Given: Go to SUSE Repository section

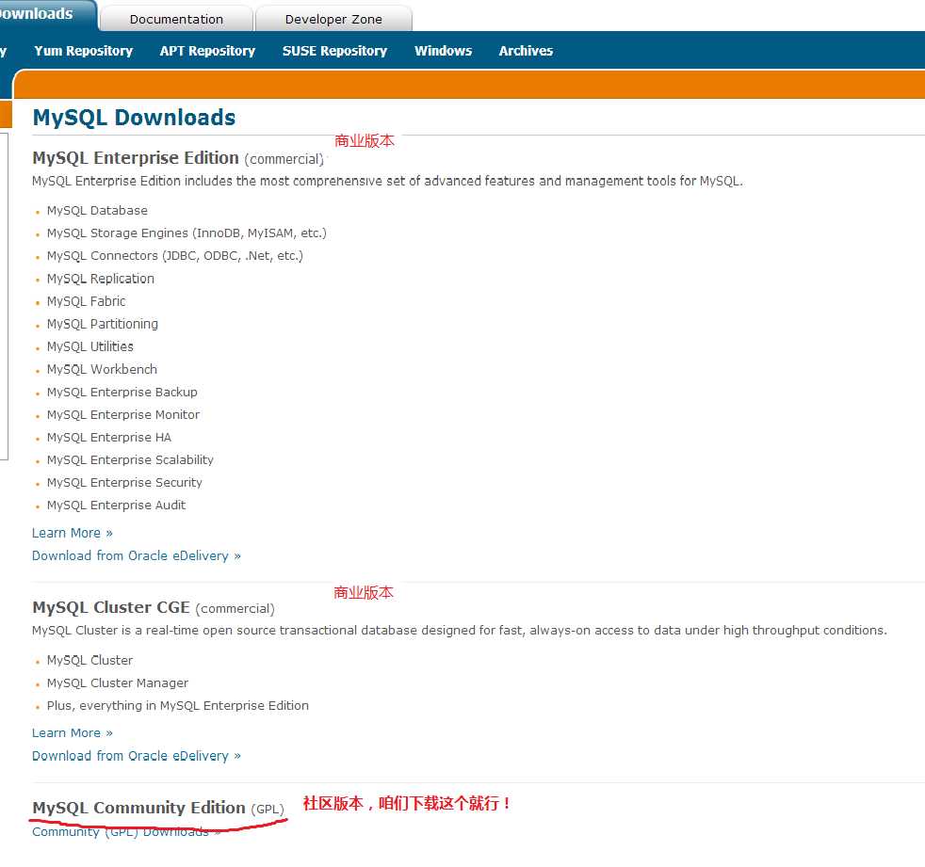Looking at the screenshot, I should pyautogui.click(x=335, y=51).
